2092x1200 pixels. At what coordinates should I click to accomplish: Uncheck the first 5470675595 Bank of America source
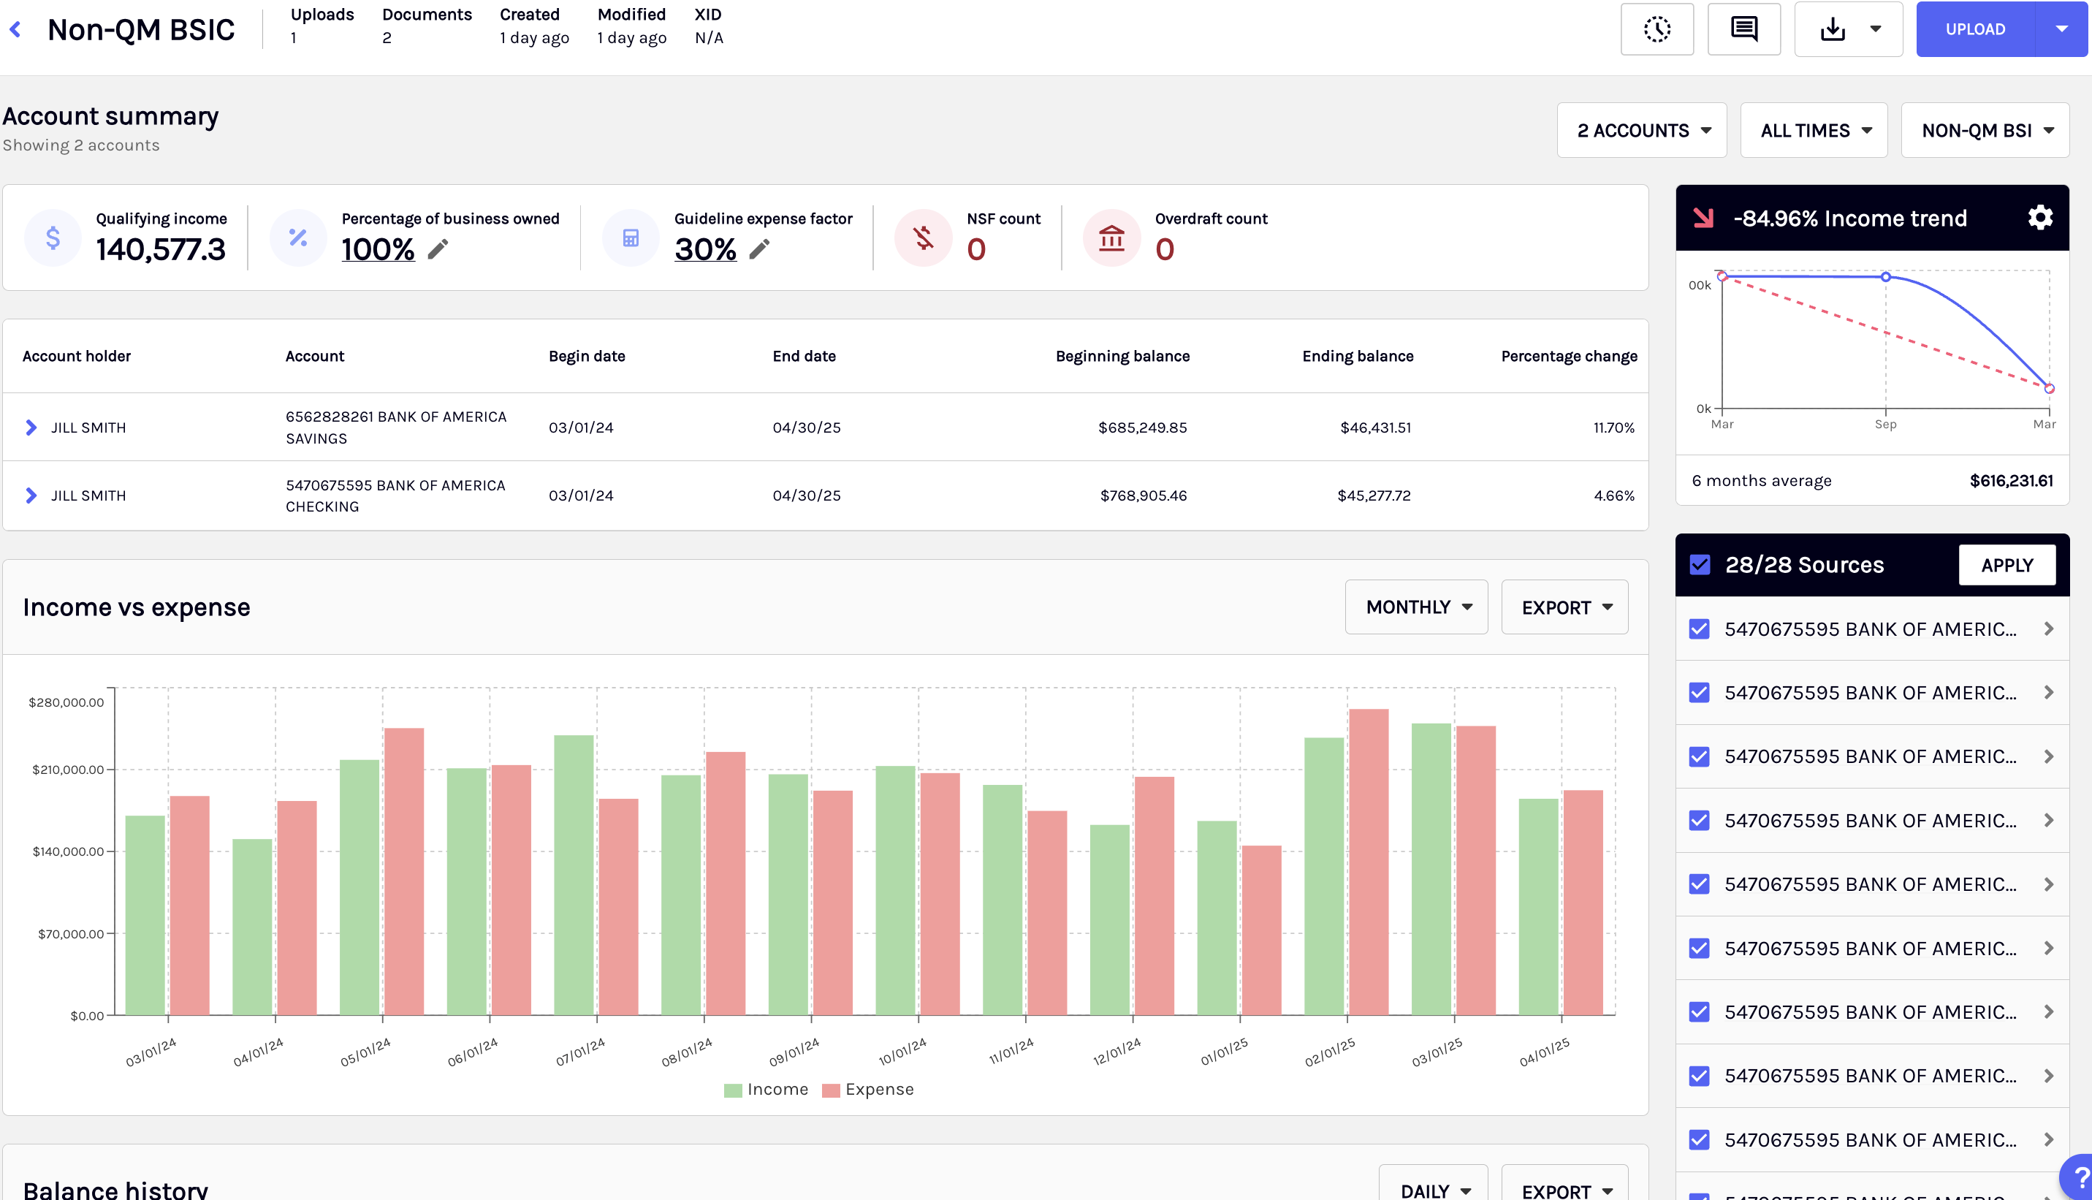coord(1699,629)
